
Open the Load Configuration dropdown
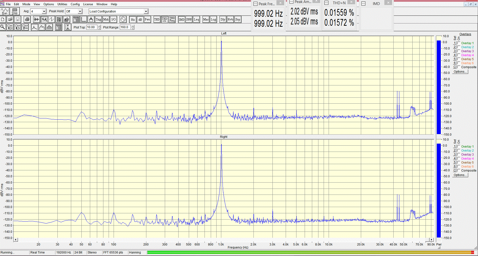[x=146, y=11]
